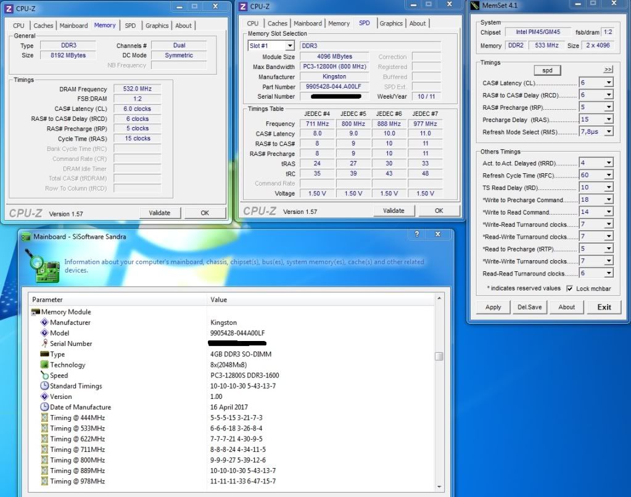Select the About tab in SPD CPU-Z window
Viewport: 631px width, 497px height.
point(418,23)
